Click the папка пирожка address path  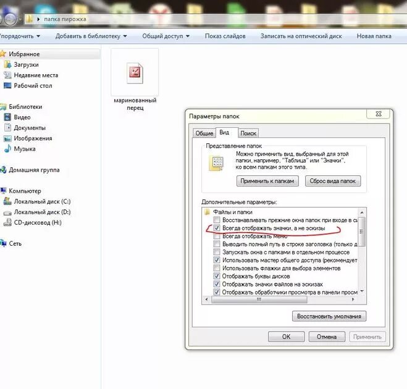[65, 19]
